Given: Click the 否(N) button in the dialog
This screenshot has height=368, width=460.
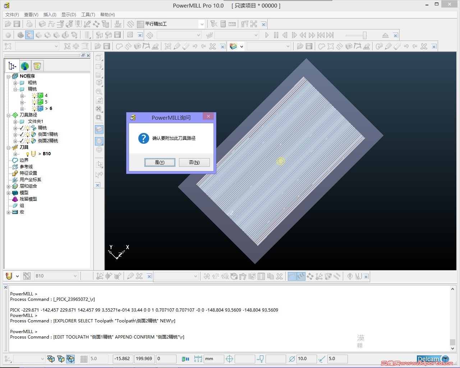Looking at the screenshot, I should (x=194, y=162).
